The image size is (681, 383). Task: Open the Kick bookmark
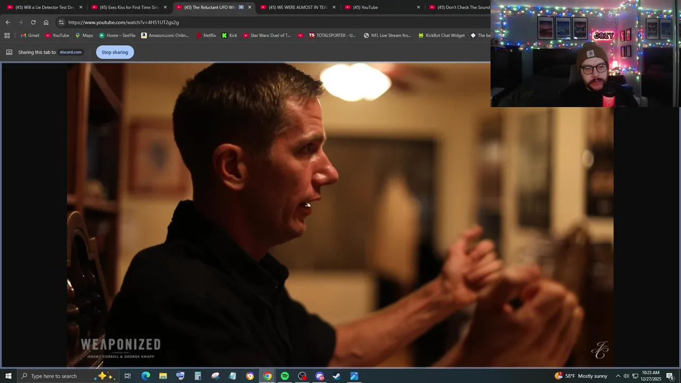[229, 36]
